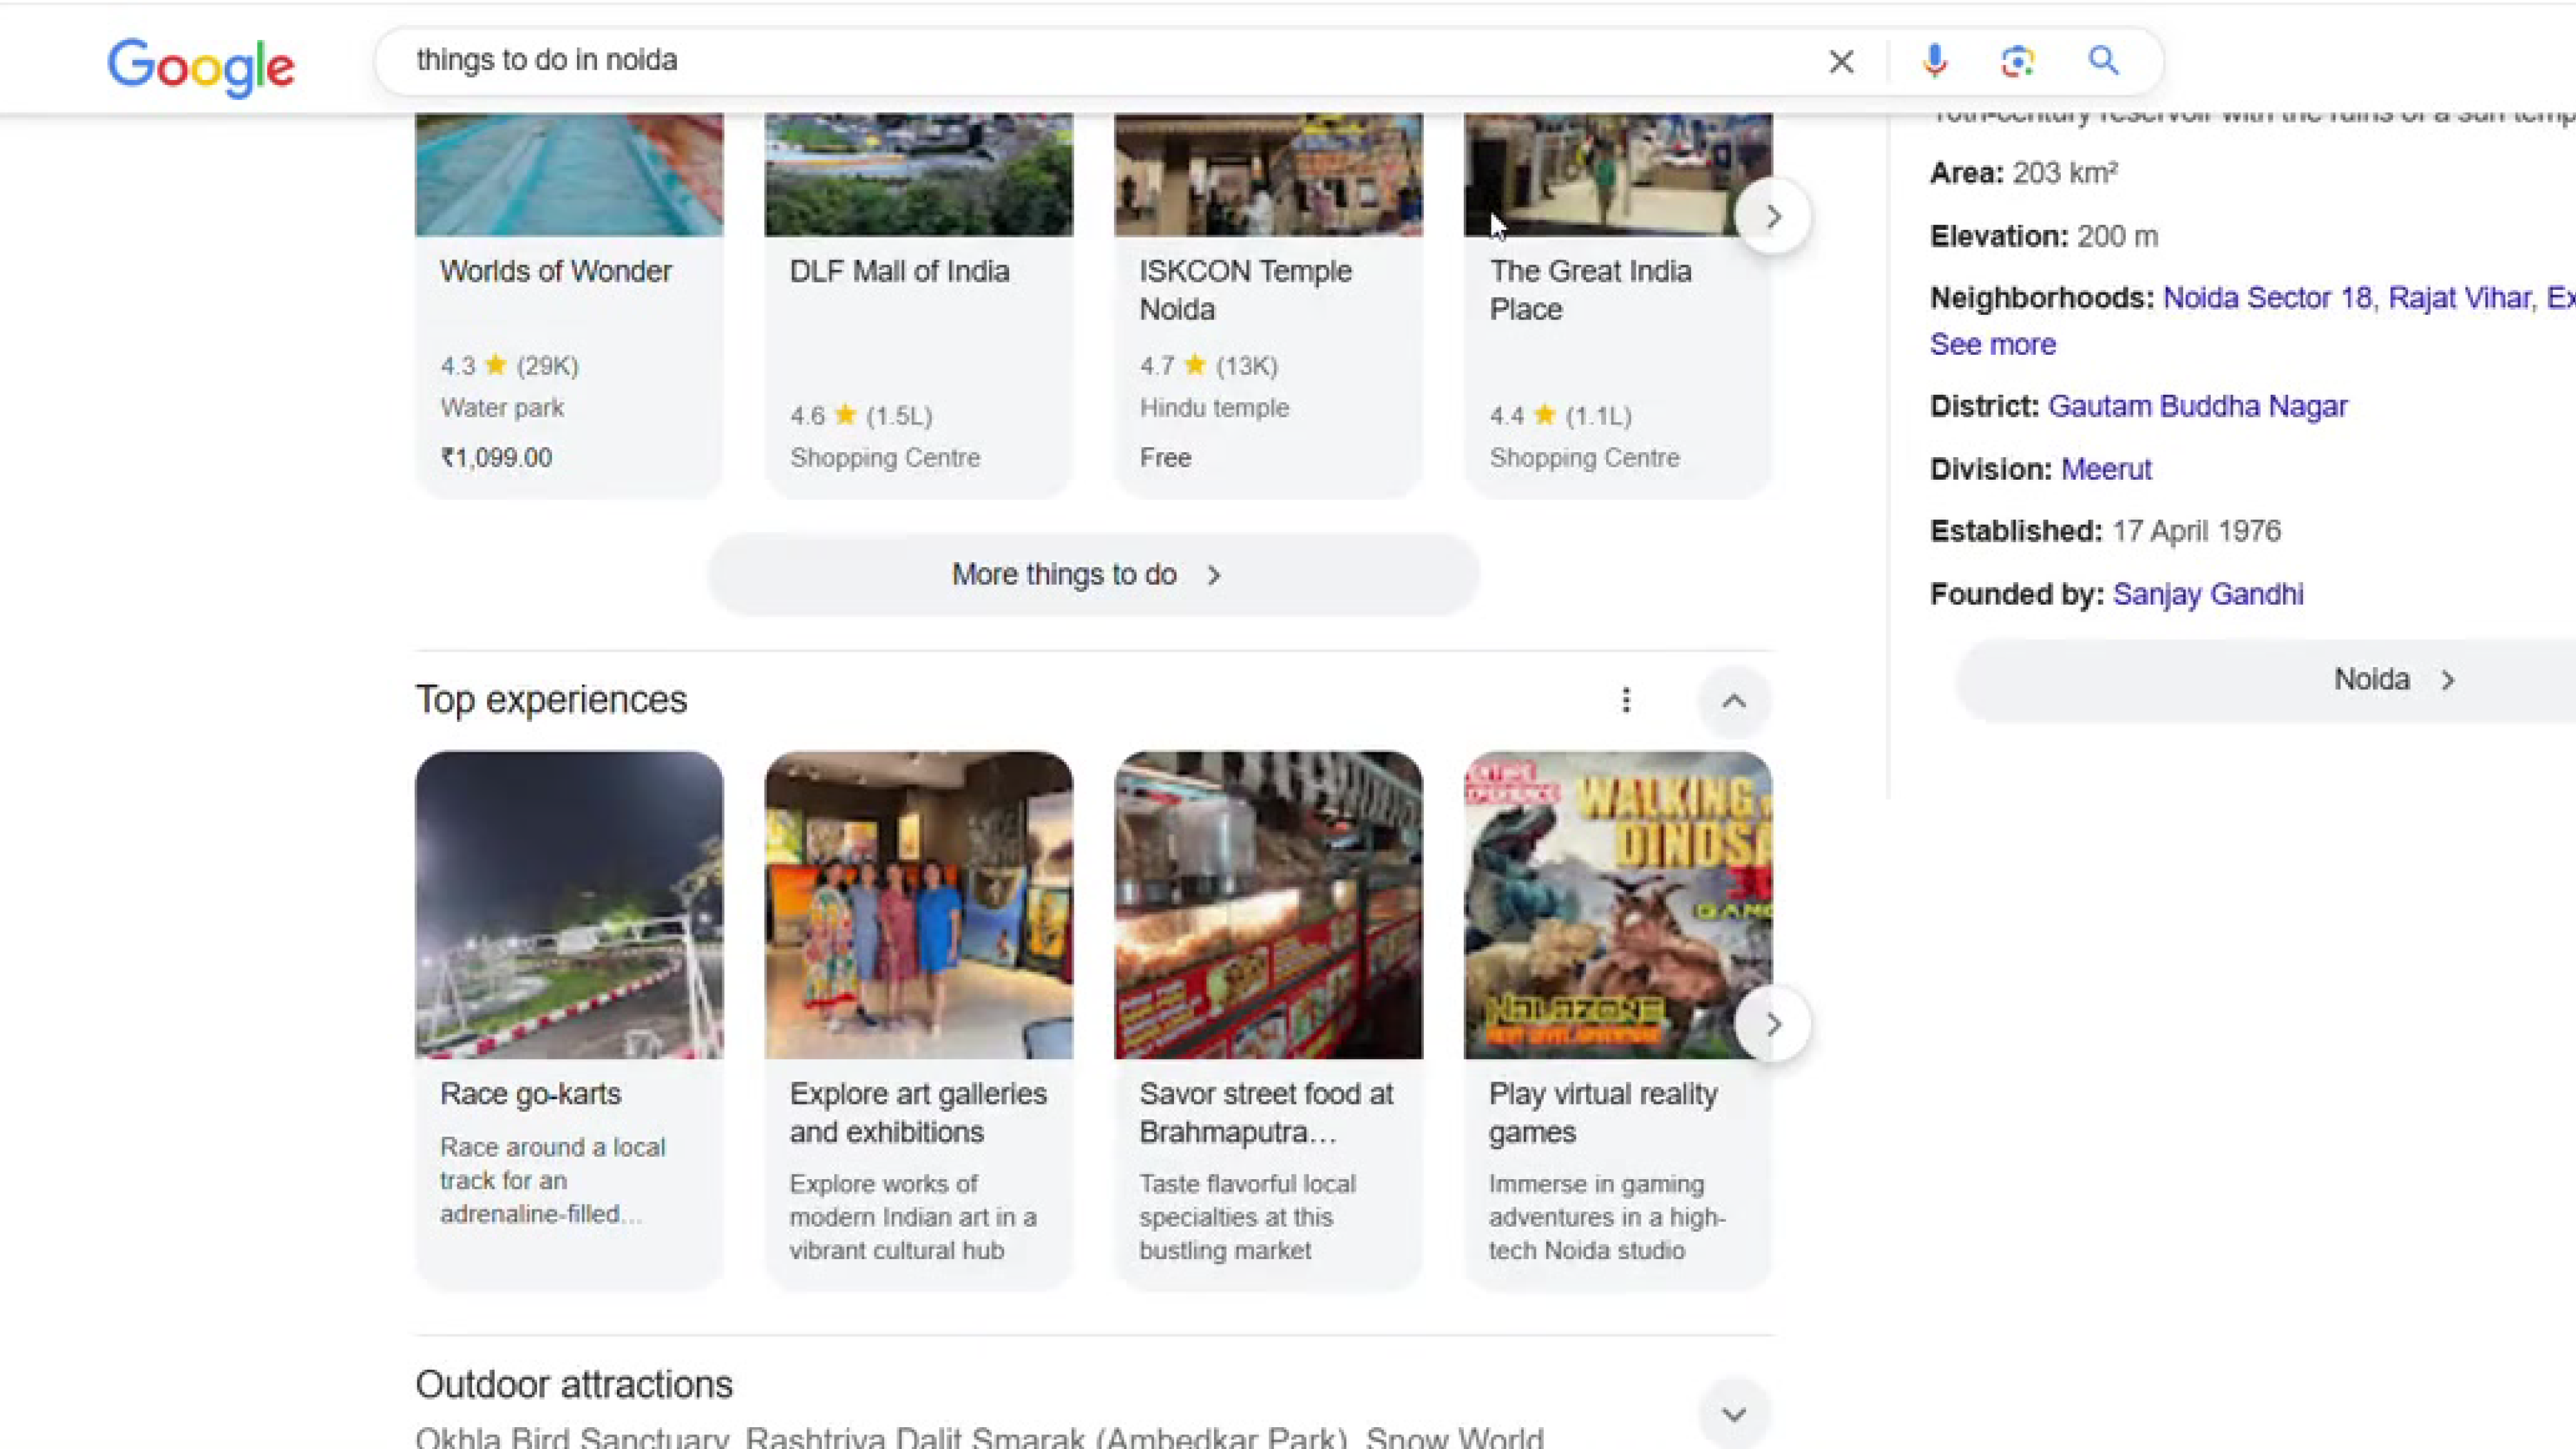Image resolution: width=2576 pixels, height=1449 pixels.
Task: Click the Google logo
Action: 201,66
